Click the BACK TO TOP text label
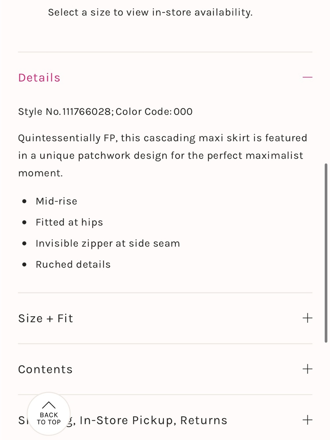 [x=49, y=419]
